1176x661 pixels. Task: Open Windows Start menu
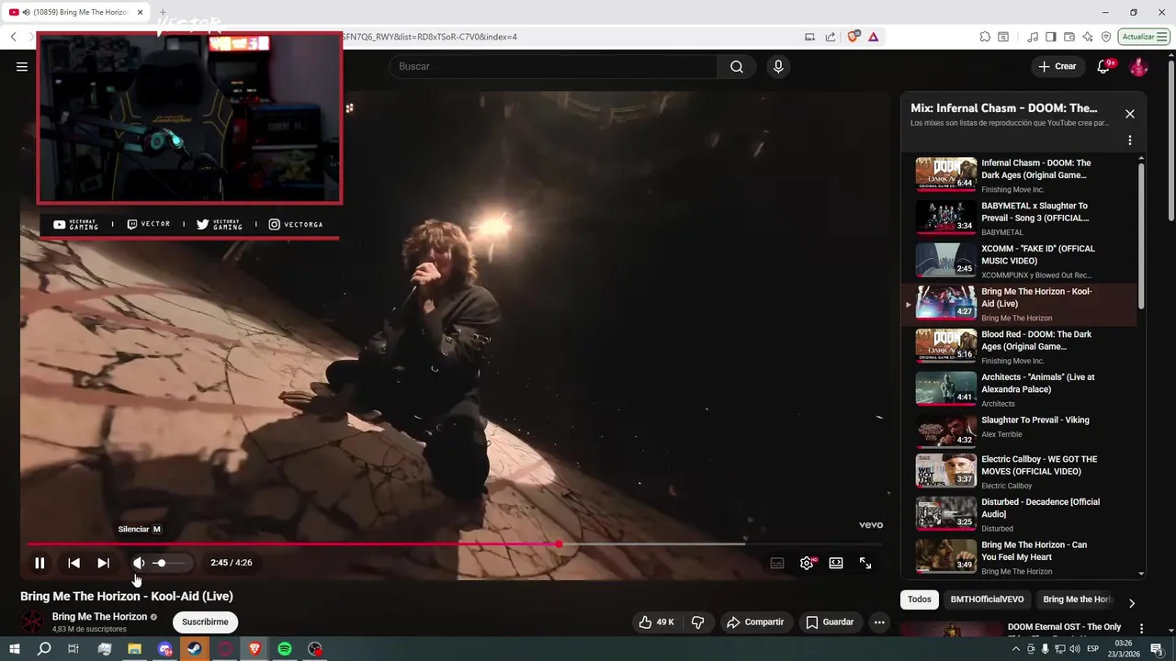tap(14, 649)
